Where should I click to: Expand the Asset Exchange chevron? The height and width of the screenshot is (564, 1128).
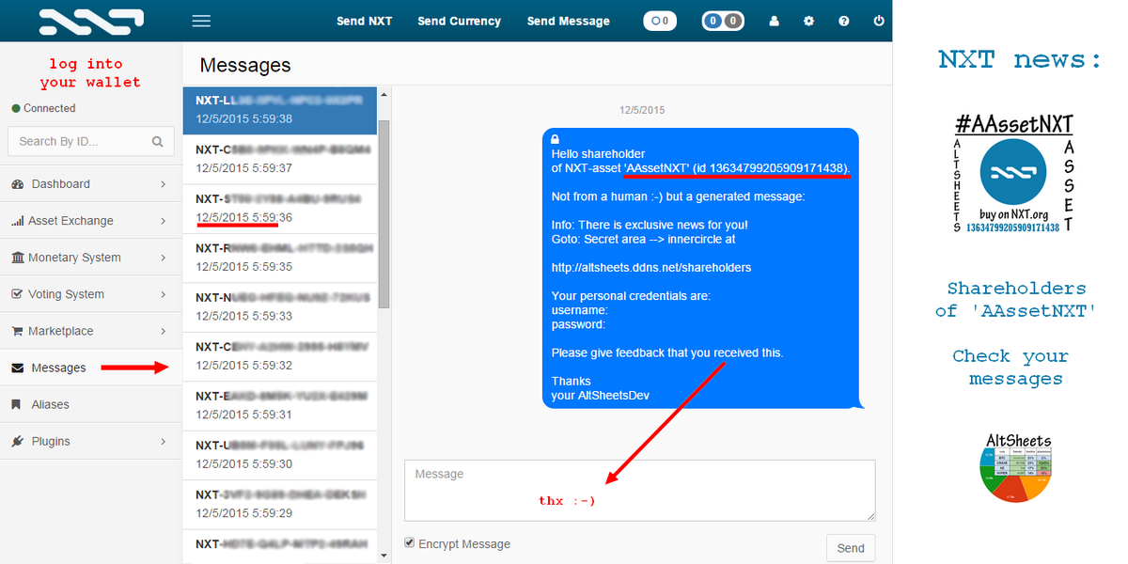click(x=163, y=221)
